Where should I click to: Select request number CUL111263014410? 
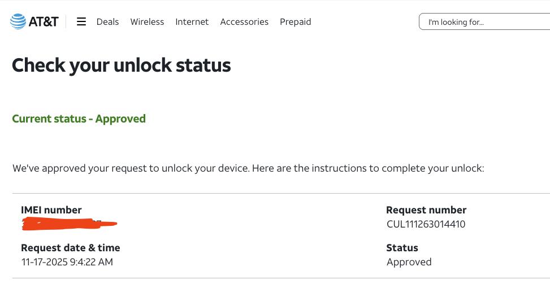[426, 224]
